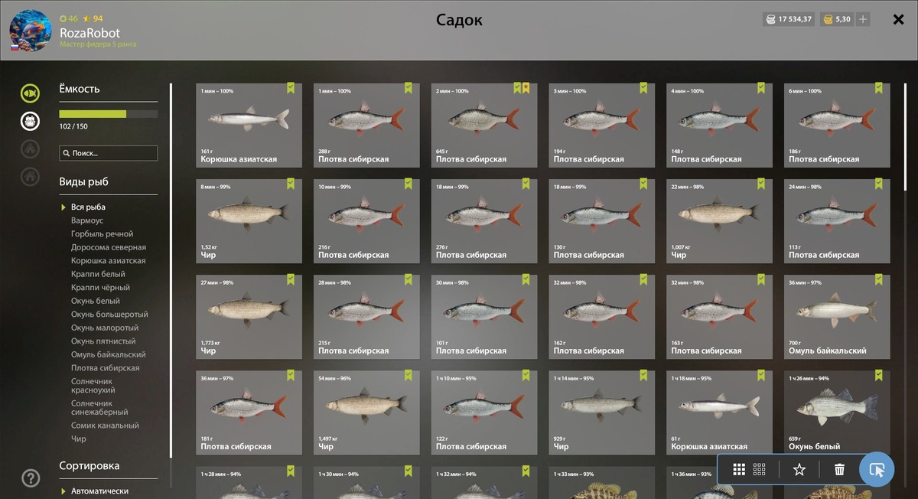918x499 pixels.
Task: Click the star favorites icon in toolbar
Action: 799,469
